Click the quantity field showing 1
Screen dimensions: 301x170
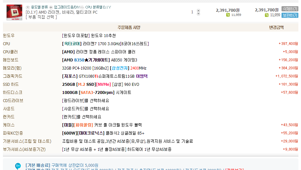pos(192,12)
